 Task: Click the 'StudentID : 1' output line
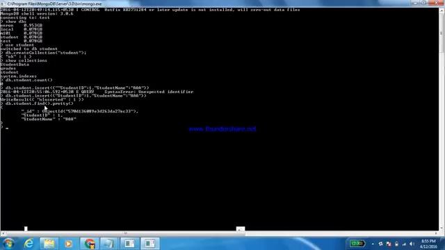(x=42, y=115)
